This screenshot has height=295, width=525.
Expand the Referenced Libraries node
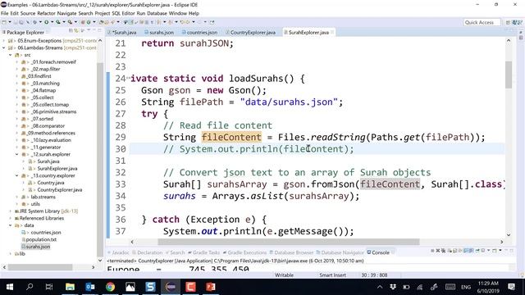(11, 218)
